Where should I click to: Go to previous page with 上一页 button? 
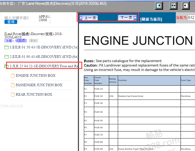[88, 18]
